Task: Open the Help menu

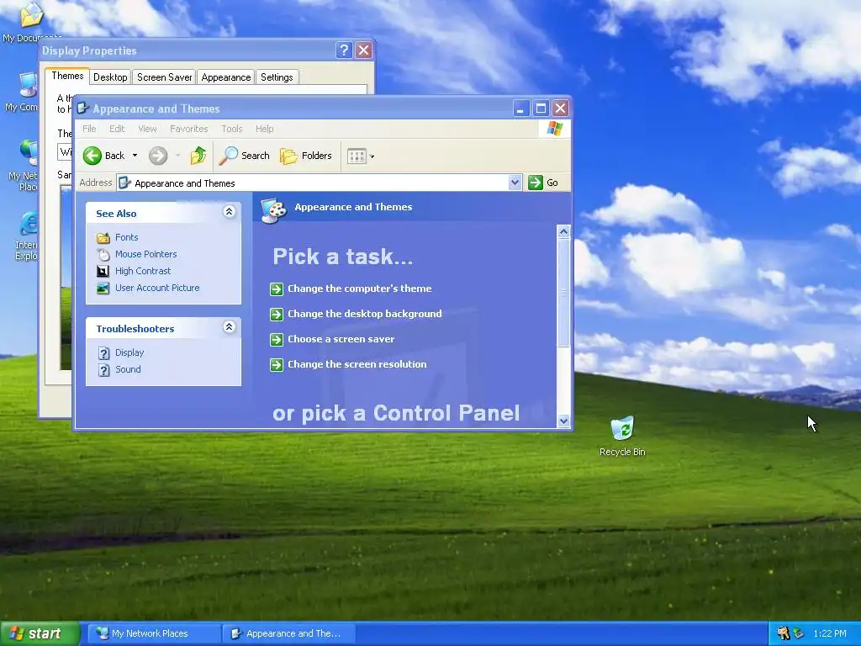Action: pyautogui.click(x=264, y=129)
